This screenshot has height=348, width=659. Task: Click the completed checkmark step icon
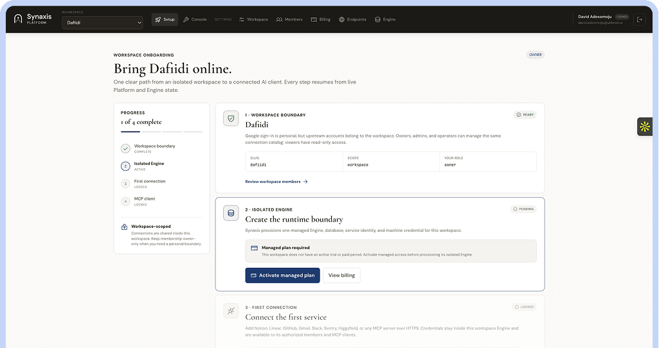click(x=125, y=148)
